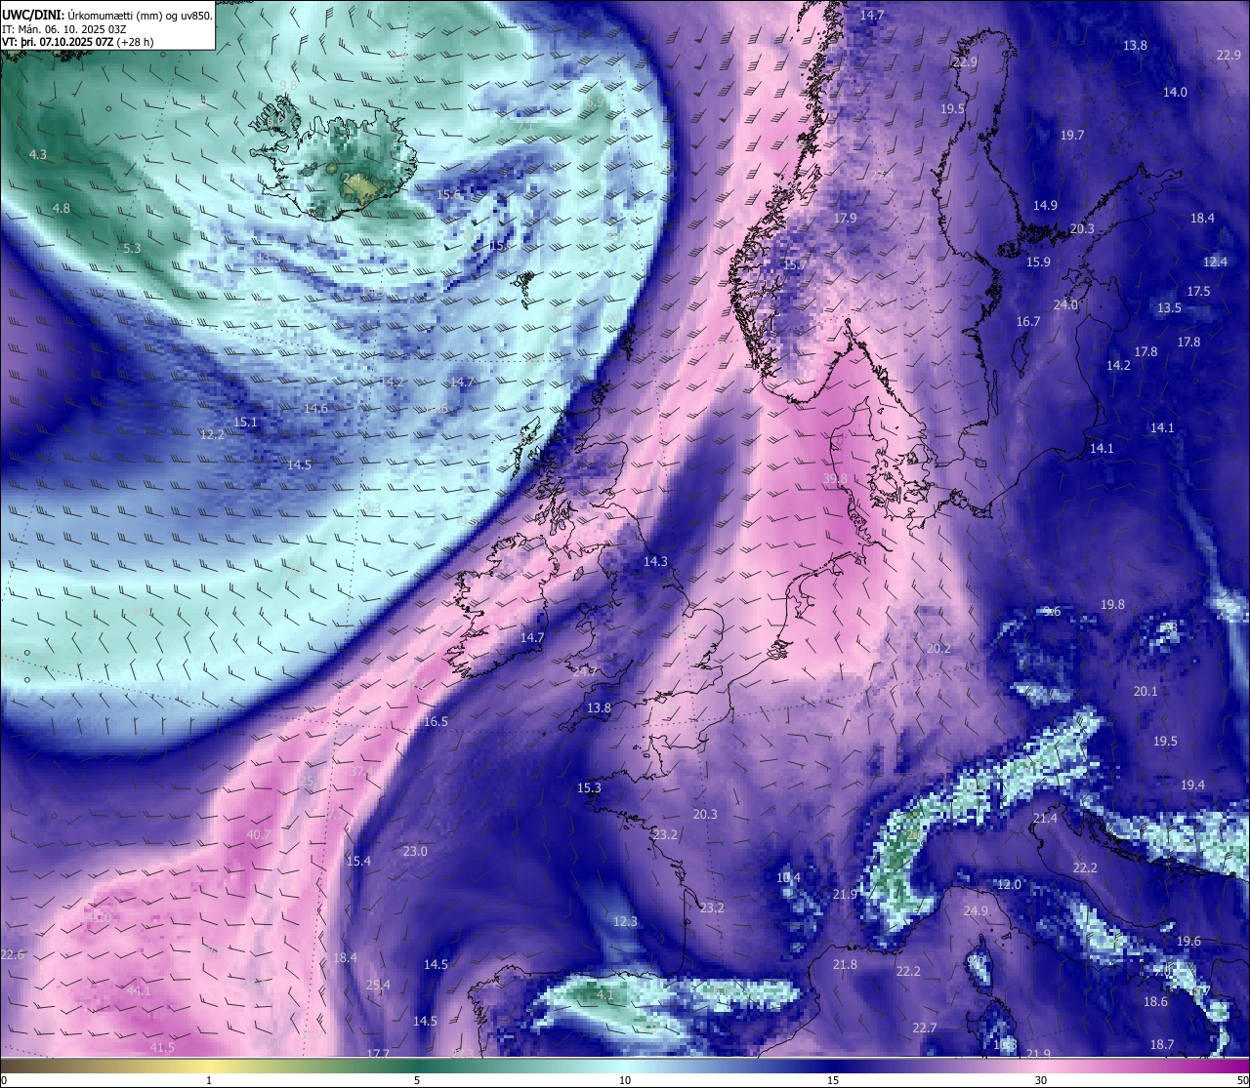The height and width of the screenshot is (1088, 1250).
Task: Select the 12.2 value in the Atlantic
Action: point(212,434)
